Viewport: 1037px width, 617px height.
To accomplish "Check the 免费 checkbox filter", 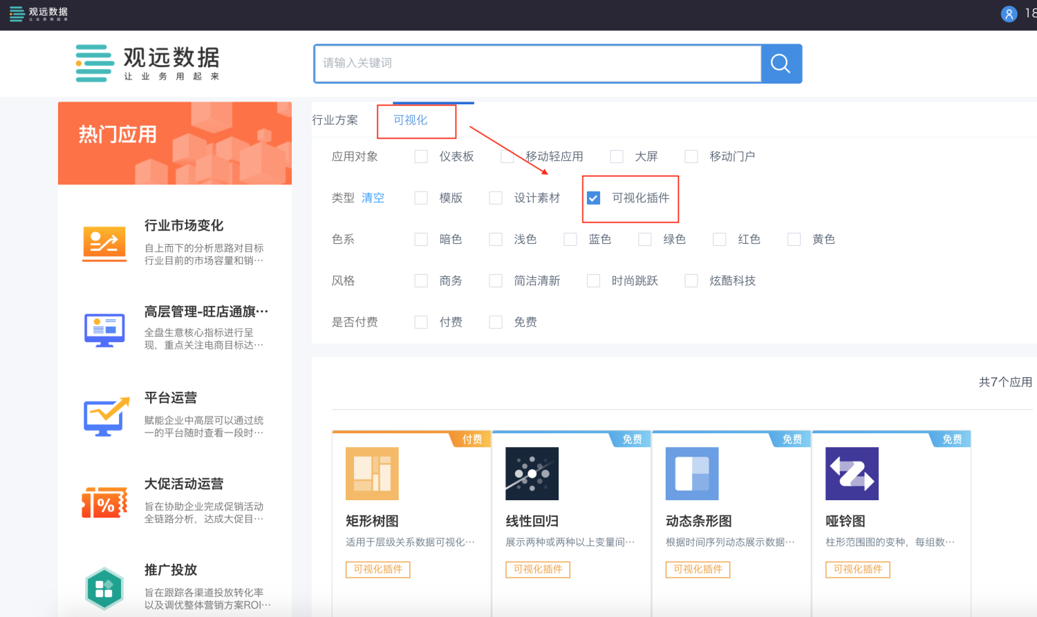I will tap(496, 323).
